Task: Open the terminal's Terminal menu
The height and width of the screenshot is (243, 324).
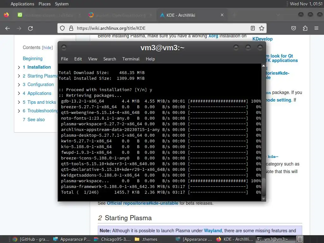Action: click(131, 59)
